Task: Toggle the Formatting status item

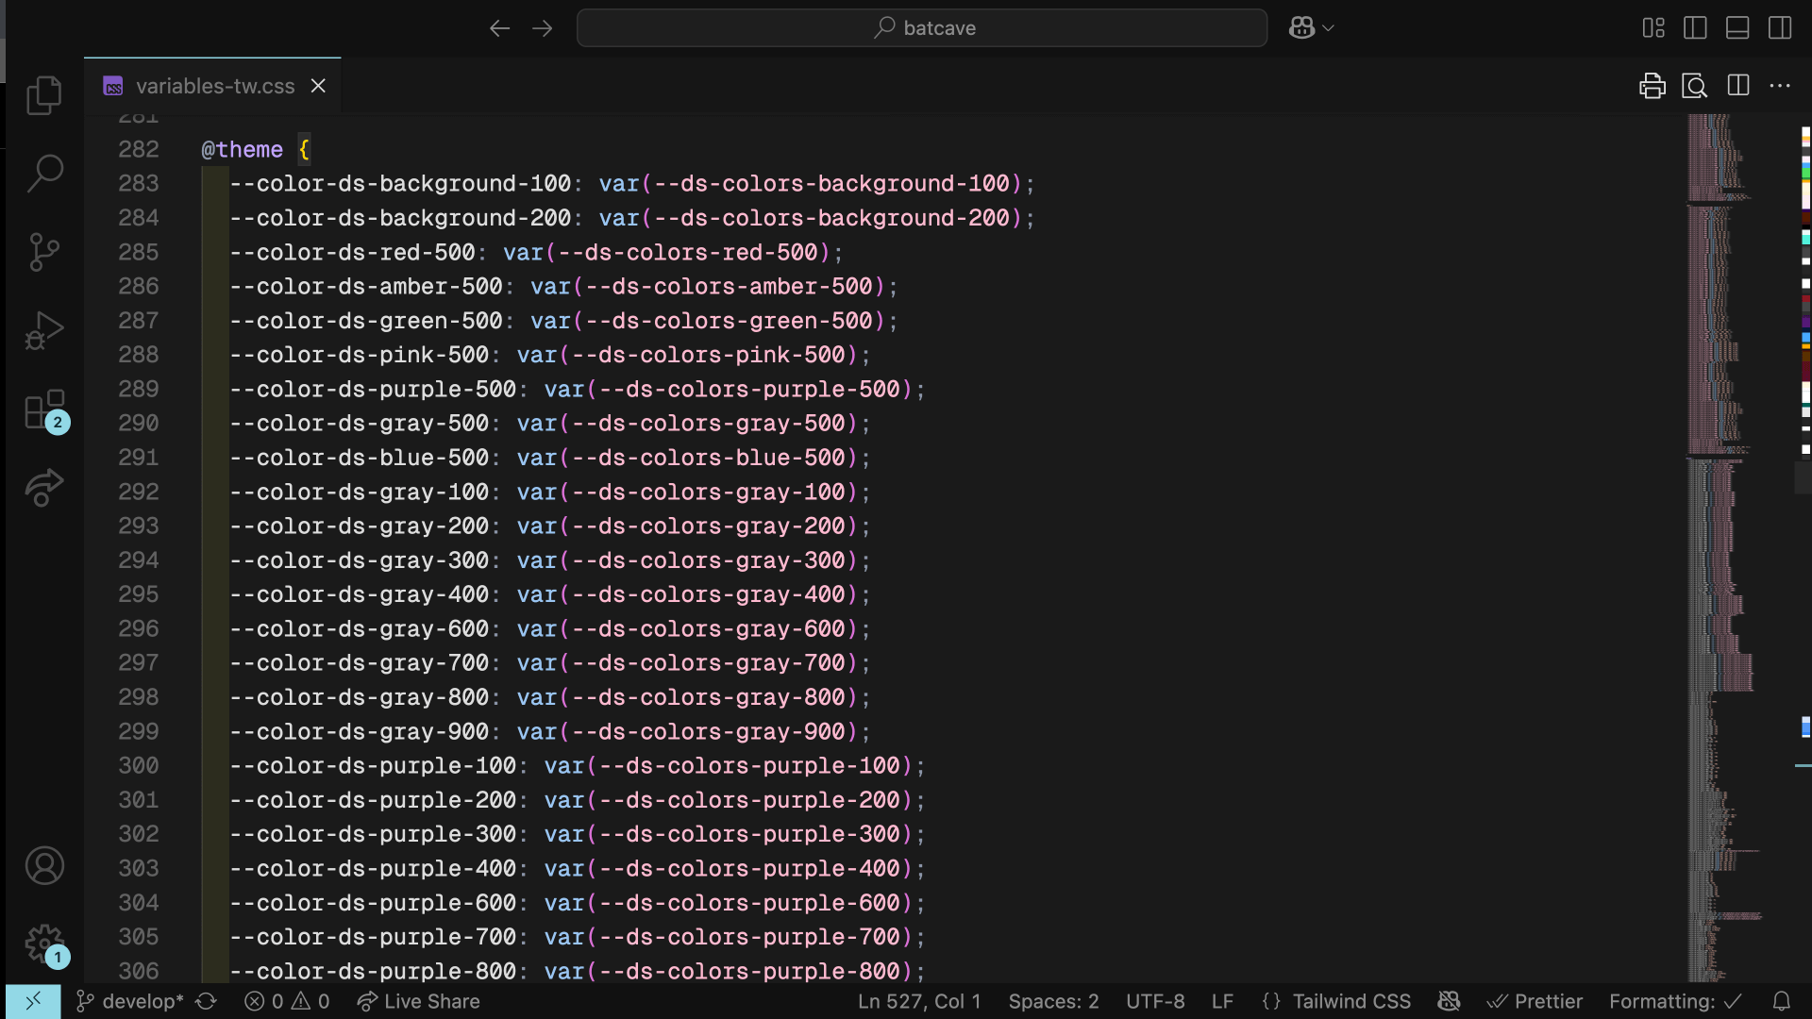Action: click(1676, 1001)
